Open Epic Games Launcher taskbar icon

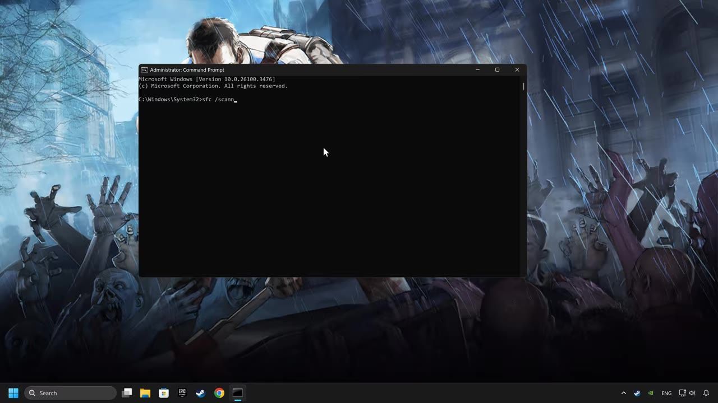[x=182, y=393]
